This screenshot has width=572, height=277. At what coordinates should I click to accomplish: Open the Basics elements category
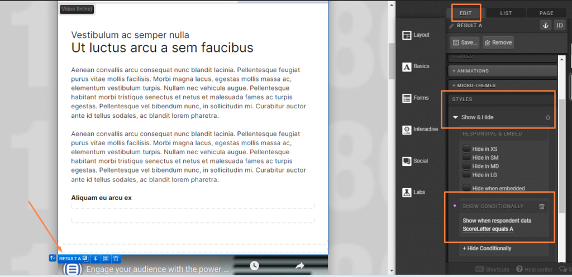pos(416,66)
